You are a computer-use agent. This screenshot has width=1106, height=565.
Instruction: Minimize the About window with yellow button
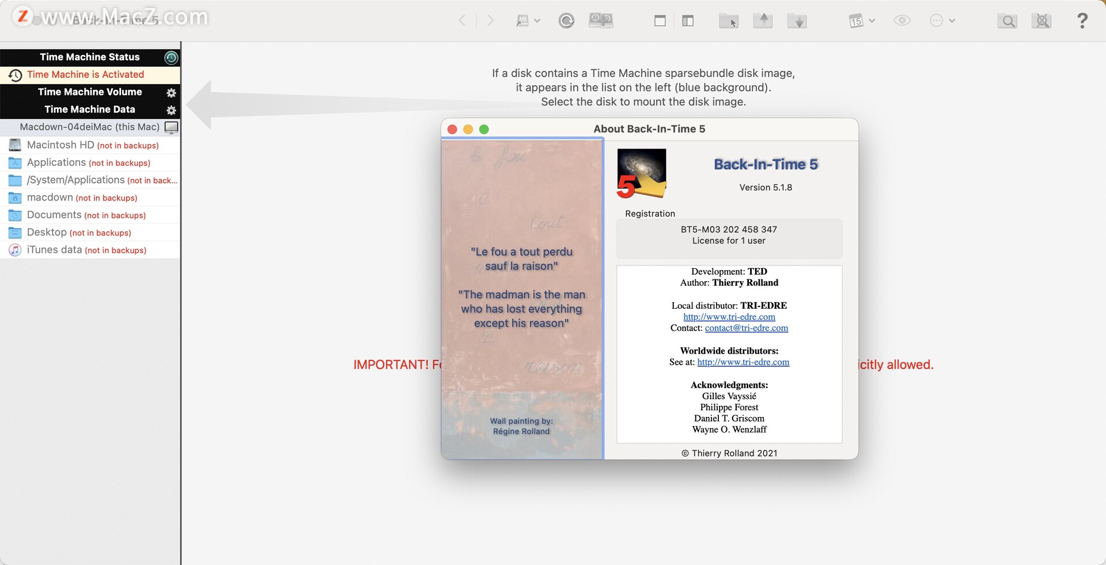coord(468,130)
